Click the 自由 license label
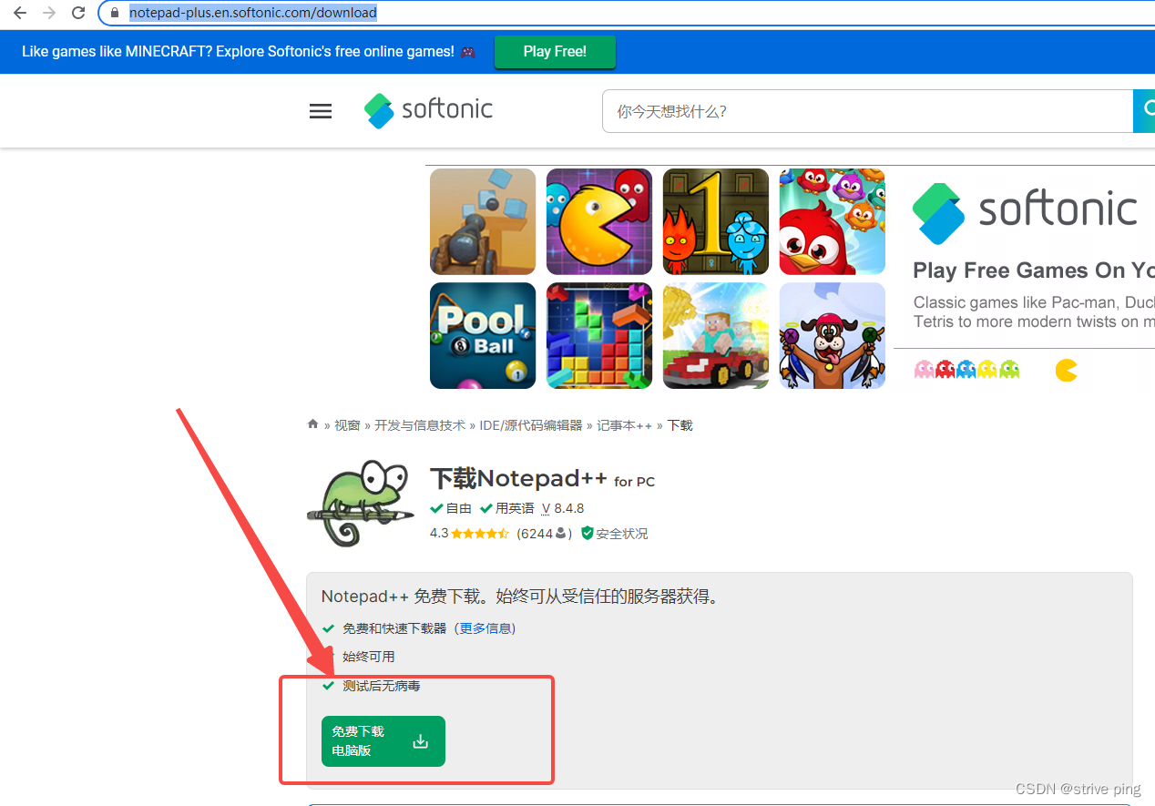 (452, 508)
